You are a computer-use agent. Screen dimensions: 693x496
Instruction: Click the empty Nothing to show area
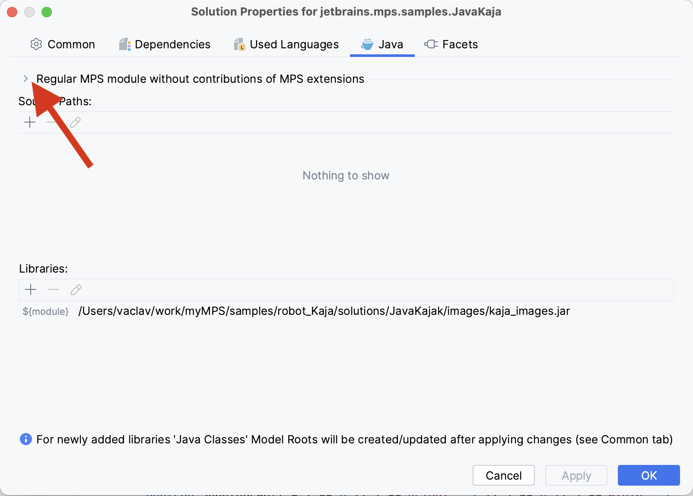346,176
